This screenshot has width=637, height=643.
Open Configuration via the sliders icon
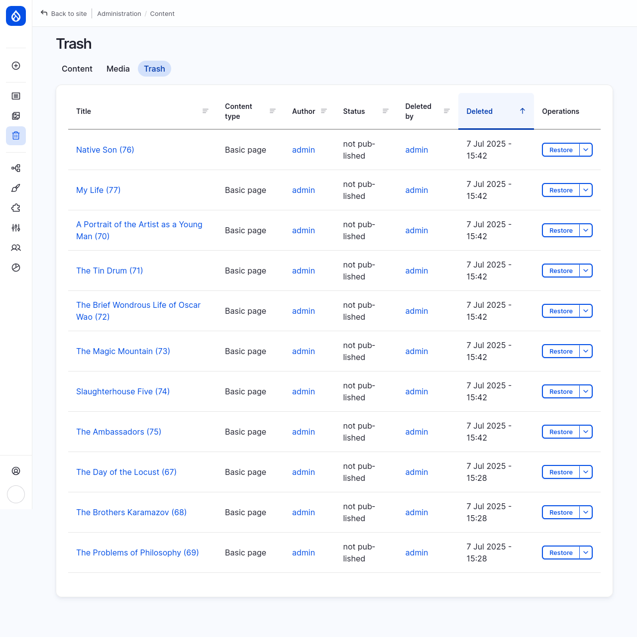click(15, 228)
